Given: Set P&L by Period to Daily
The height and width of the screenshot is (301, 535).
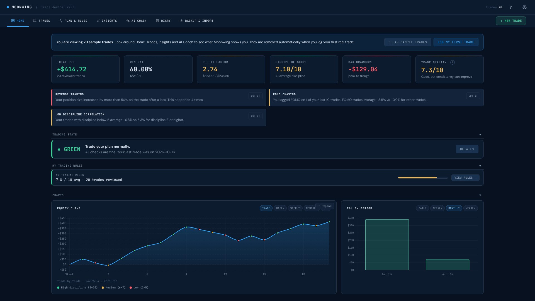Looking at the screenshot, I should (422, 208).
